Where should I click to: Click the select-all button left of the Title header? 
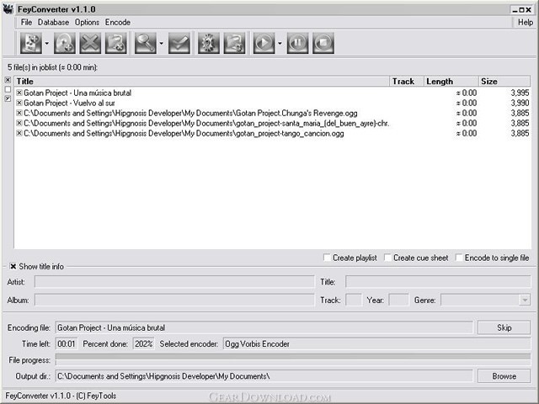tap(8, 80)
